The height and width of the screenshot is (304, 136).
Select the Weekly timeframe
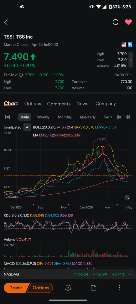click(x=43, y=117)
